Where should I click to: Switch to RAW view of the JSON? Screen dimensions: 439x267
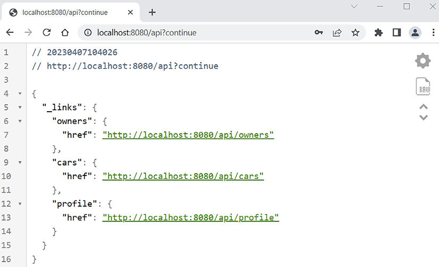pos(423,87)
